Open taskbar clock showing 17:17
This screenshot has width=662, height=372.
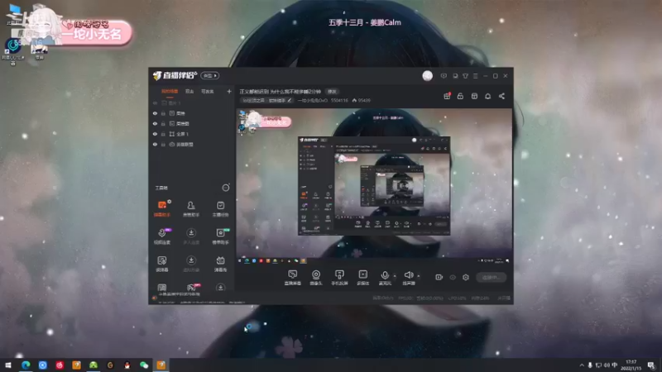pos(631,365)
